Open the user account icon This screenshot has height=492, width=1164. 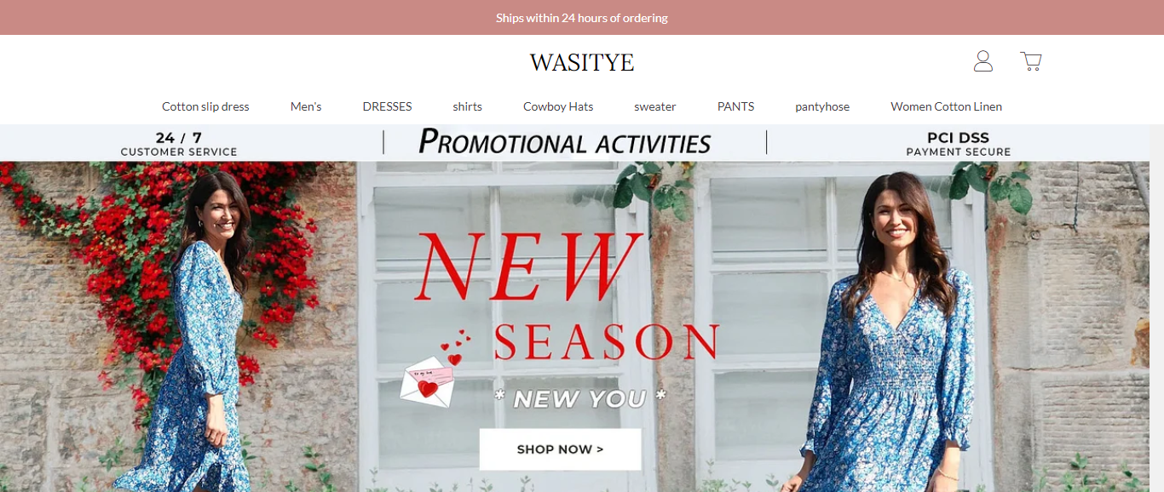pos(983,61)
